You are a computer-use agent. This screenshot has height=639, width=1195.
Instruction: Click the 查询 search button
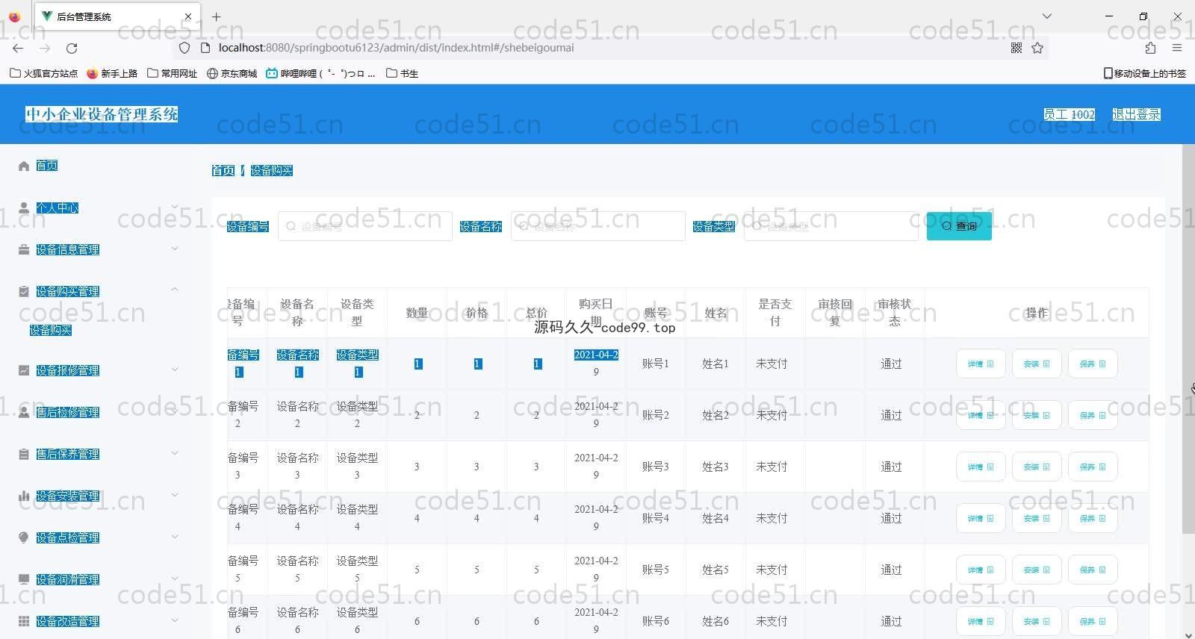click(959, 226)
